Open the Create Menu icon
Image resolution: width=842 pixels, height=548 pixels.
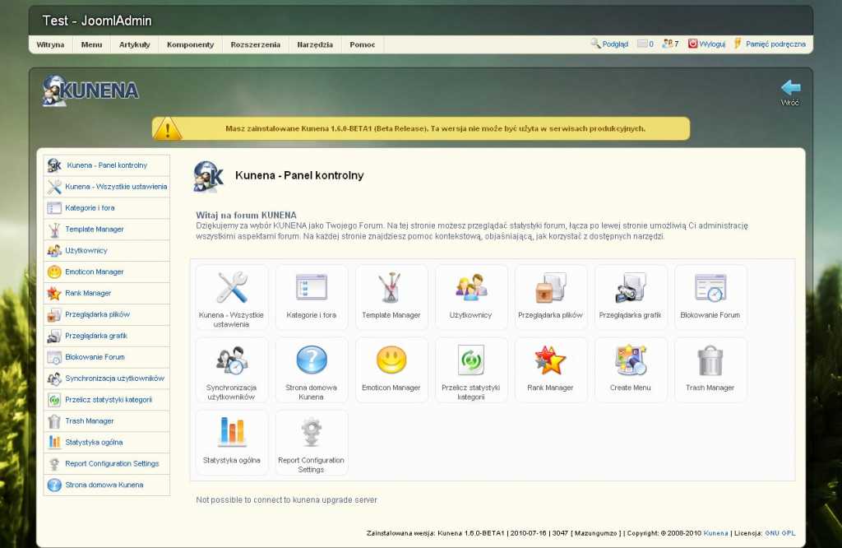tap(631, 360)
